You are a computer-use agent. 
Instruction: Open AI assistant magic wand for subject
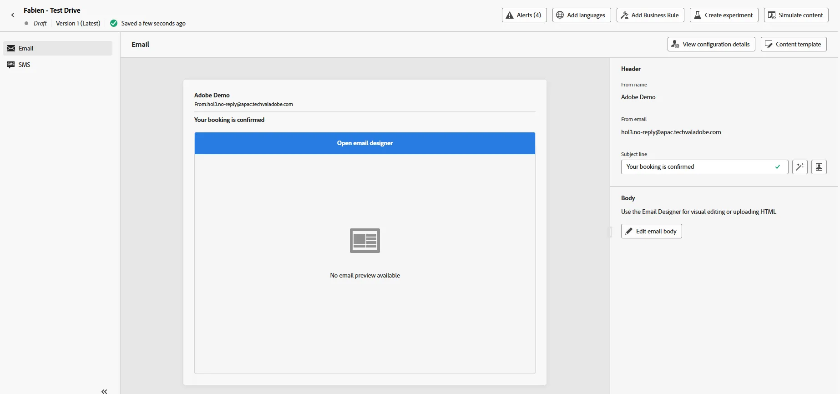(800, 167)
